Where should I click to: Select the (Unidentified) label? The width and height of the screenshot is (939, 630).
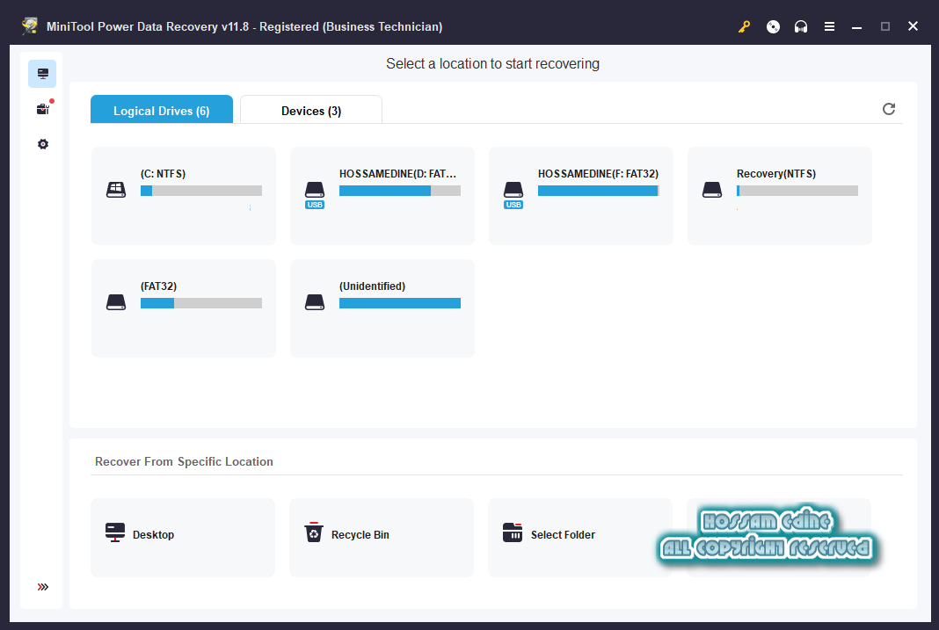[x=373, y=286]
